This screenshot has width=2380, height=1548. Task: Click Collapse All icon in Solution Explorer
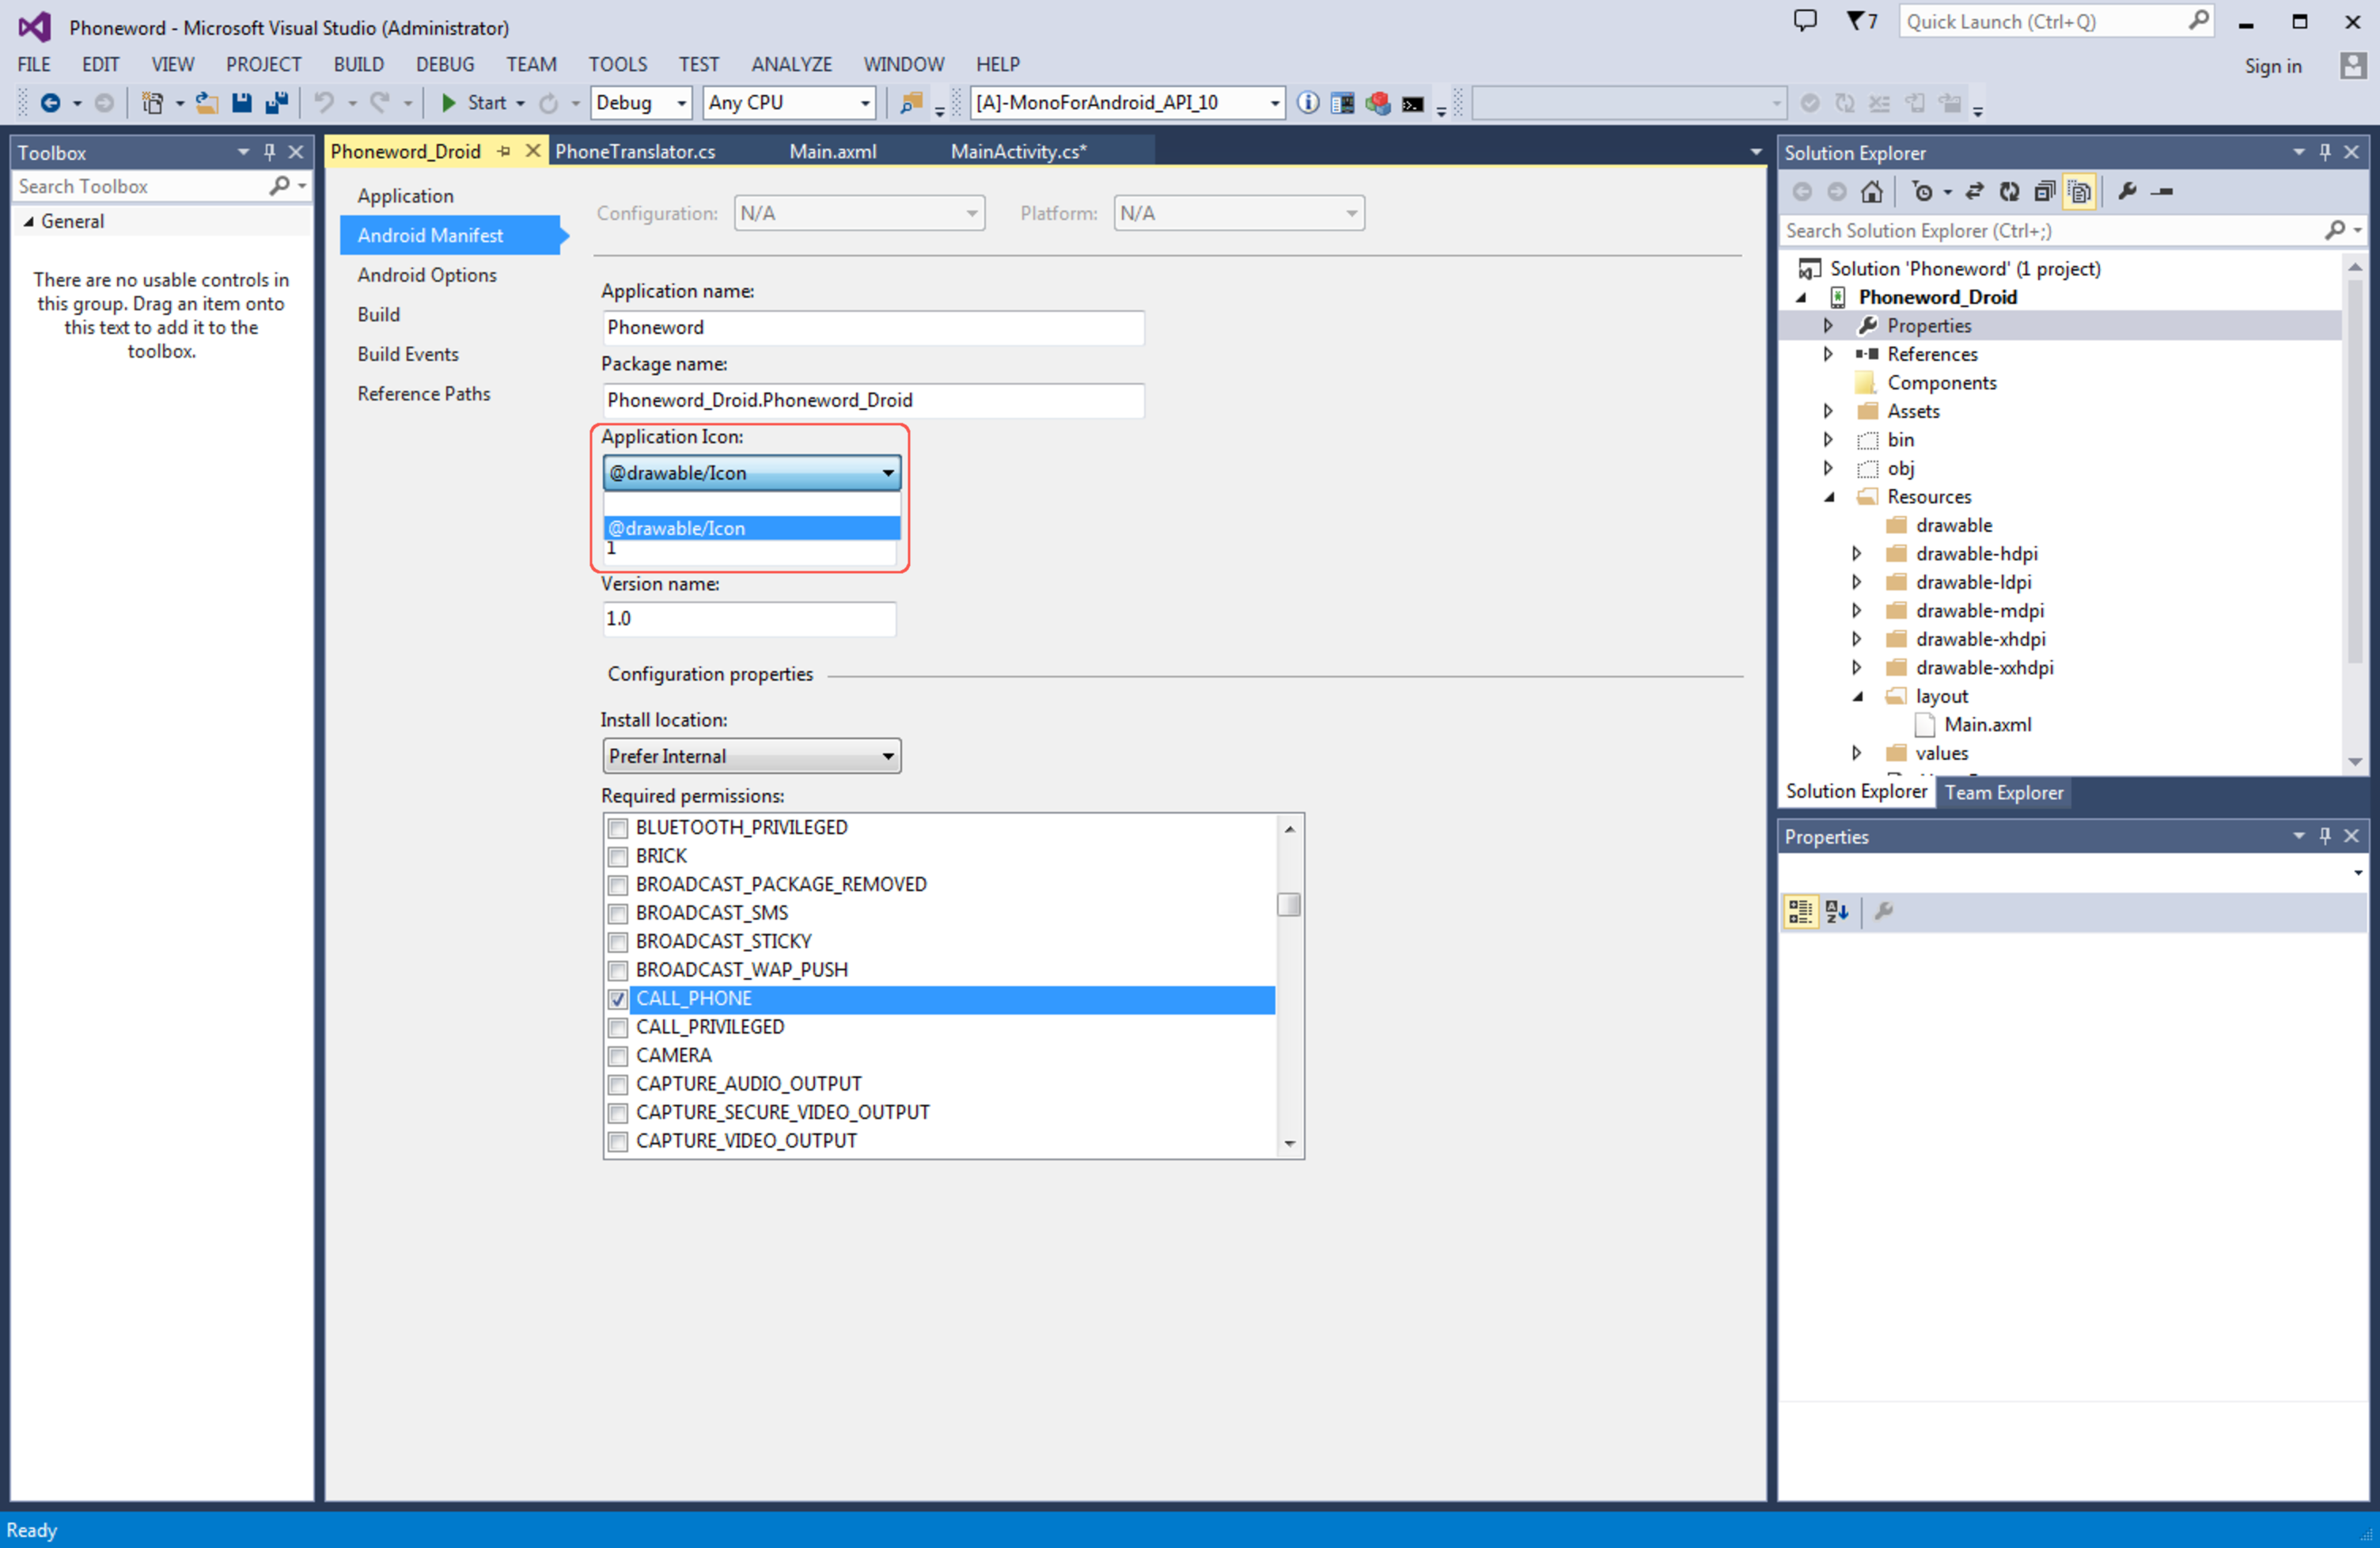pos(2044,191)
